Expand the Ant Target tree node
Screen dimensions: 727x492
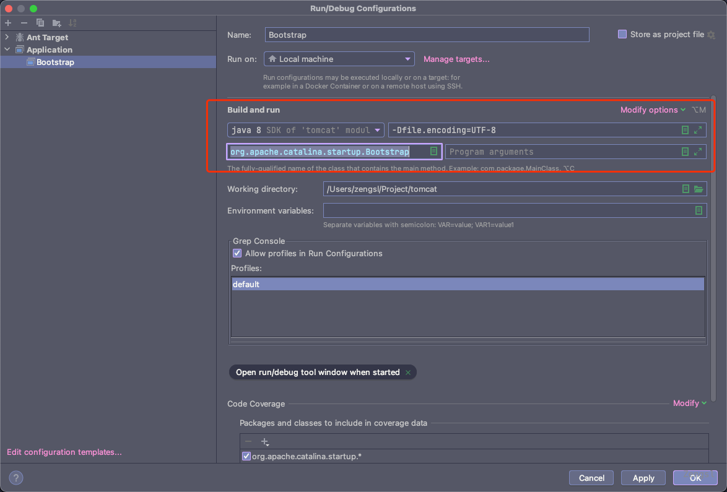(7, 37)
